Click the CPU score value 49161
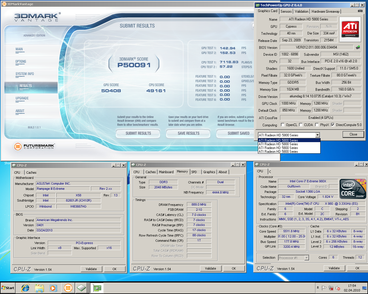 [156, 91]
